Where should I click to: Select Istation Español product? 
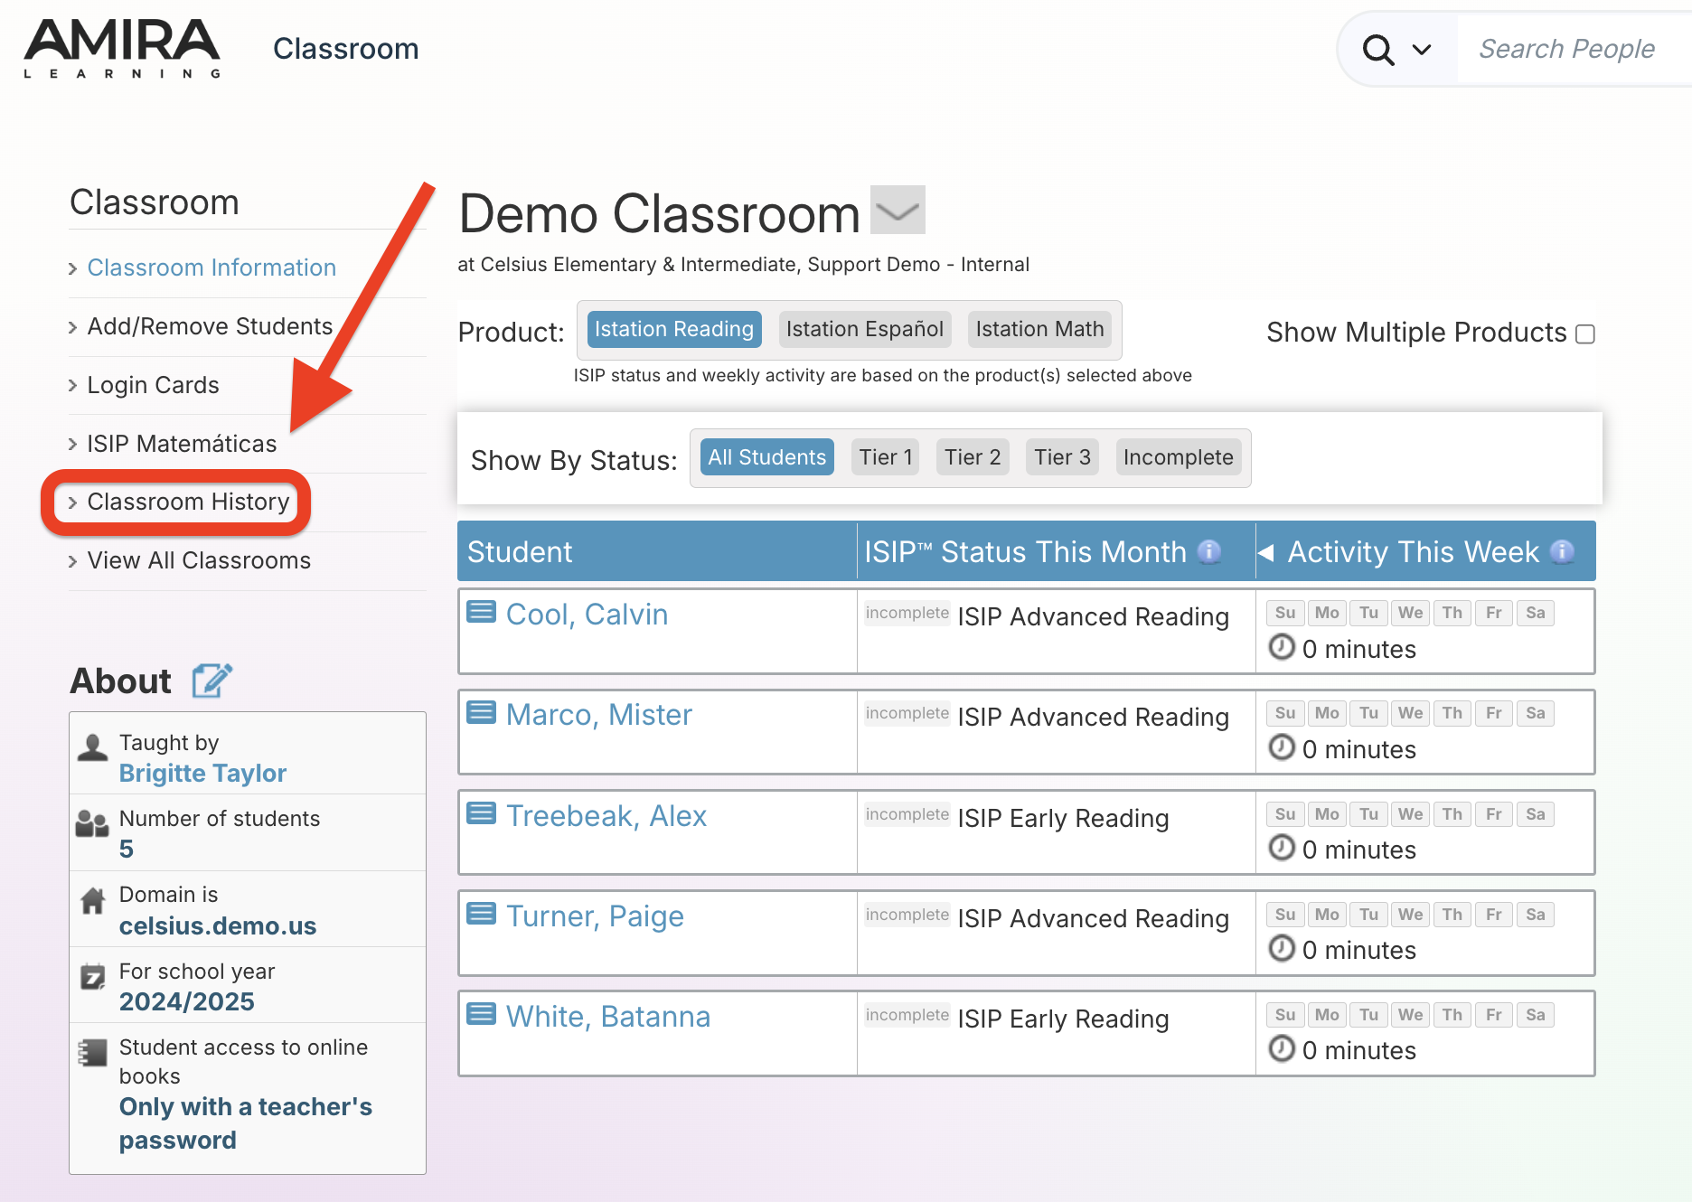[865, 329]
